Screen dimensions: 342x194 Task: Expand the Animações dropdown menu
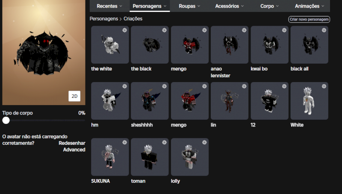(x=309, y=6)
